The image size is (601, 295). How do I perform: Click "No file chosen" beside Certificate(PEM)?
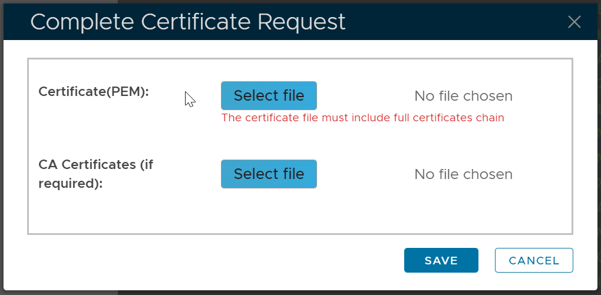click(x=463, y=96)
